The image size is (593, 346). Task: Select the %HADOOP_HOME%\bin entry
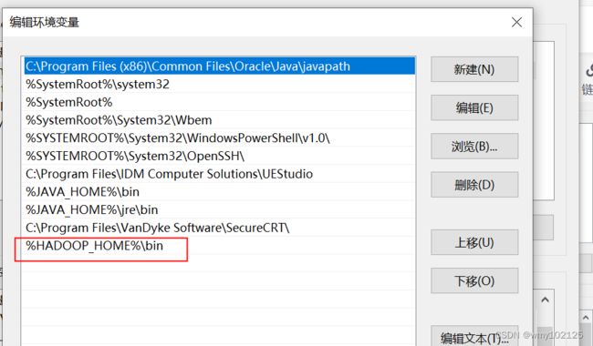click(x=219, y=246)
